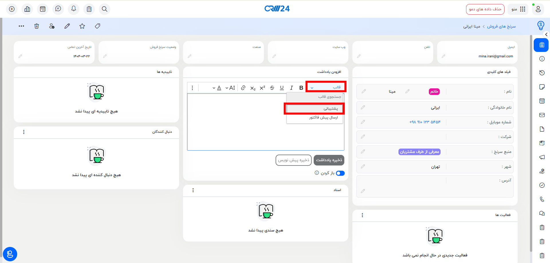Click the tag label icon

[97, 26]
